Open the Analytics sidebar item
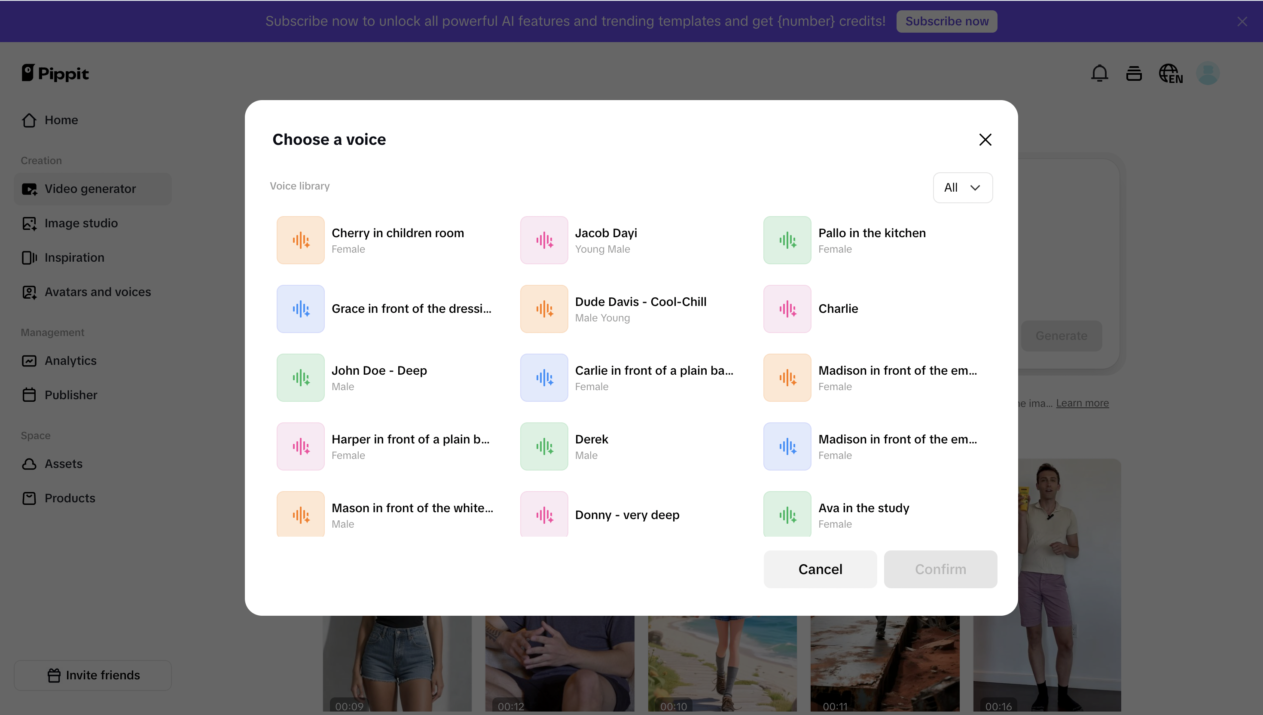The image size is (1263, 715). (x=70, y=361)
